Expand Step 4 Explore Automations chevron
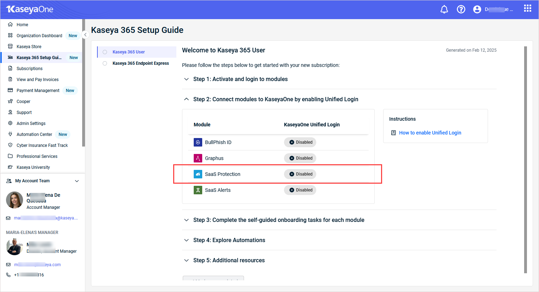This screenshot has width=539, height=292. [186, 240]
